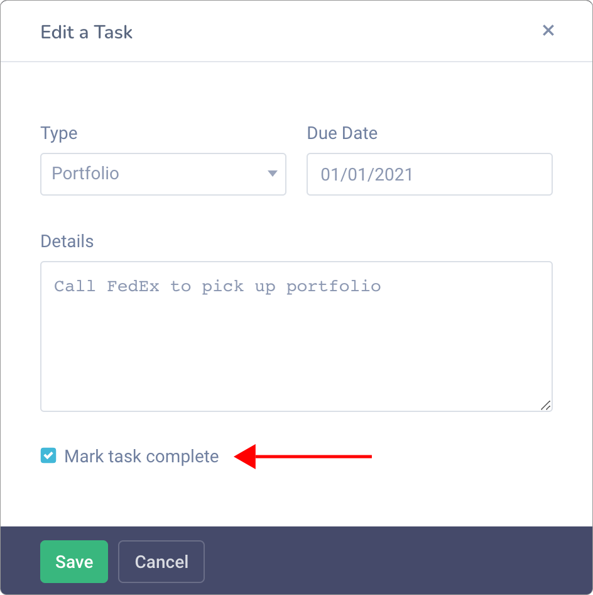Close the Edit a Task dialog
The image size is (593, 595).
(x=548, y=30)
